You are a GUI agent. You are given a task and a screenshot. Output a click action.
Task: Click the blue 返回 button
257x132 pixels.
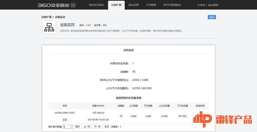tap(212, 17)
